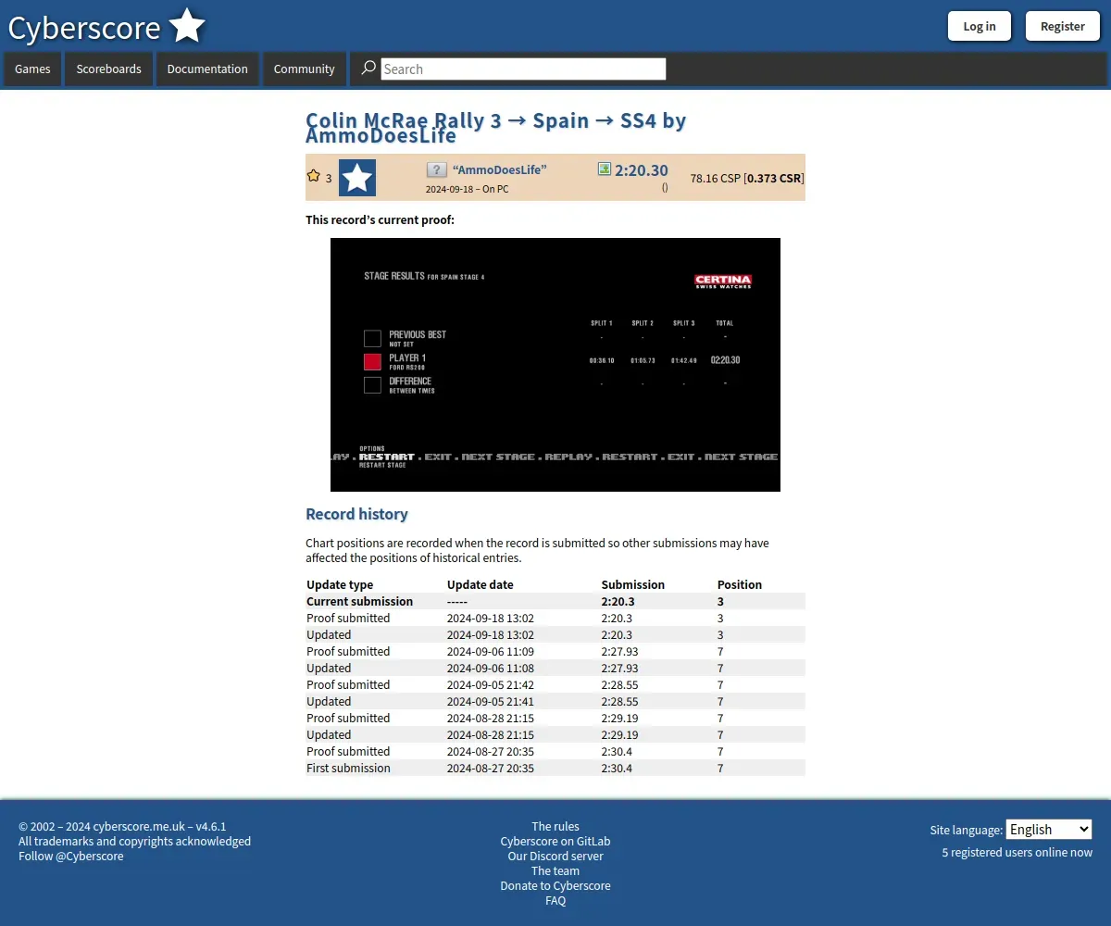The width and height of the screenshot is (1111, 926).
Task: Click the Record history heading
Action: 356,514
